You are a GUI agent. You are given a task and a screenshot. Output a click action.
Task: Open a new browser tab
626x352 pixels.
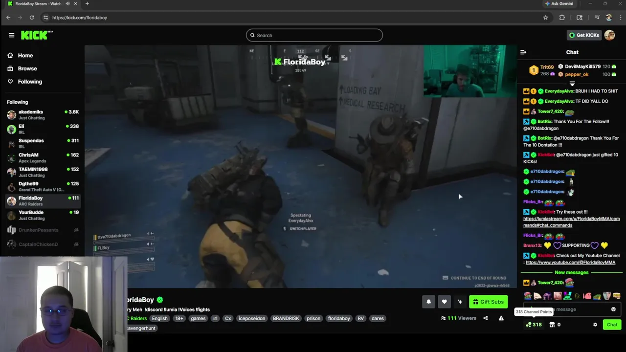click(x=87, y=4)
